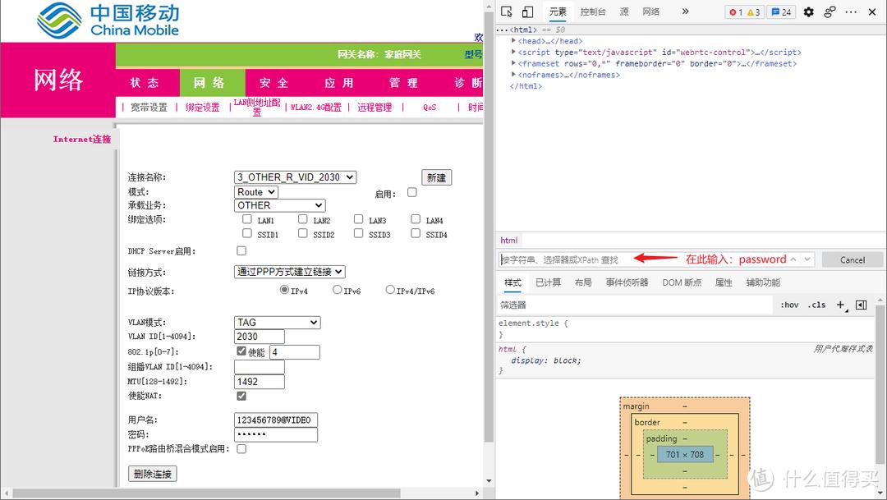Open DevTools settings gear
887x500 pixels.
click(x=808, y=11)
